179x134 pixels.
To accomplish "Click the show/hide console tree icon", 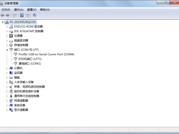I will click(15, 15).
